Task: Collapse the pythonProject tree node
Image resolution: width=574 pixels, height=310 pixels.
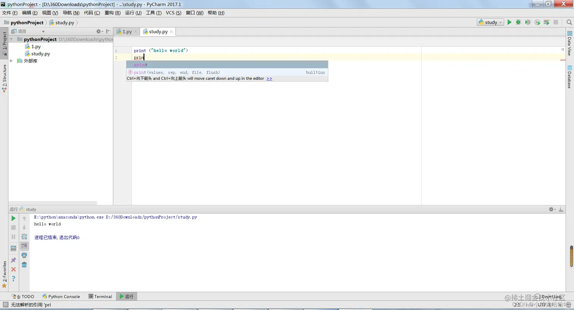Action: point(11,39)
